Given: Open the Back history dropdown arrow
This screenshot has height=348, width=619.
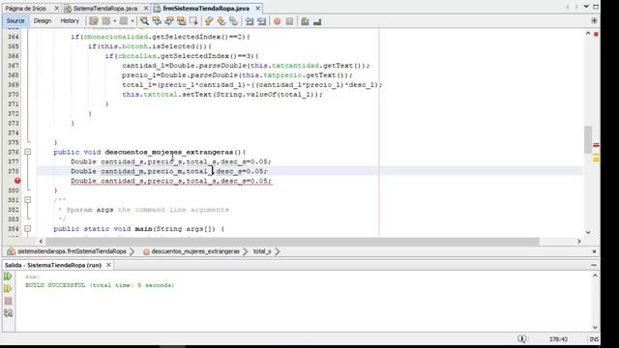Looking at the screenshot, I should (x=114, y=21).
